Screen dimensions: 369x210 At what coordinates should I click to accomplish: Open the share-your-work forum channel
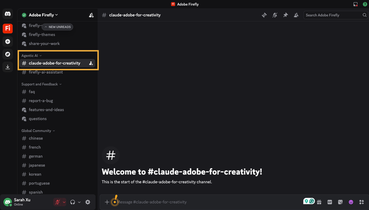pyautogui.click(x=58, y=44)
